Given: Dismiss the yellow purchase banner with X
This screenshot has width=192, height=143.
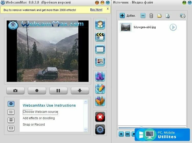Looking at the screenshot, I should (x=108, y=9).
